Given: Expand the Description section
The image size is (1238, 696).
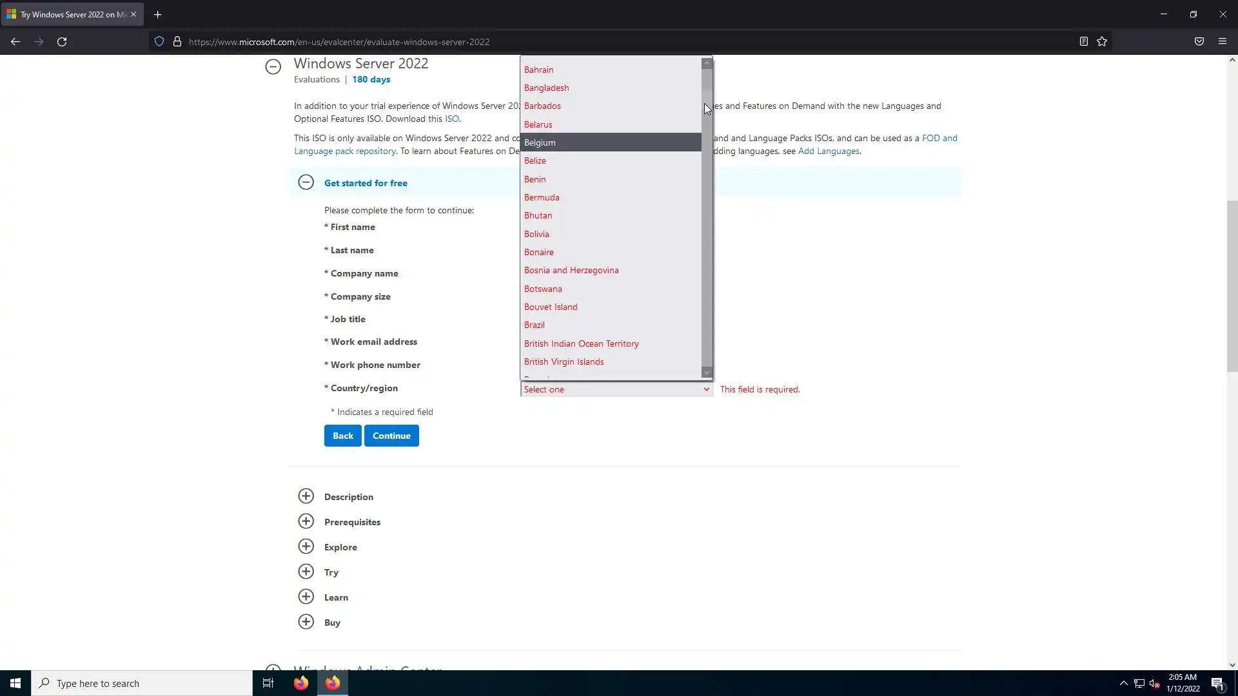Looking at the screenshot, I should click(306, 496).
